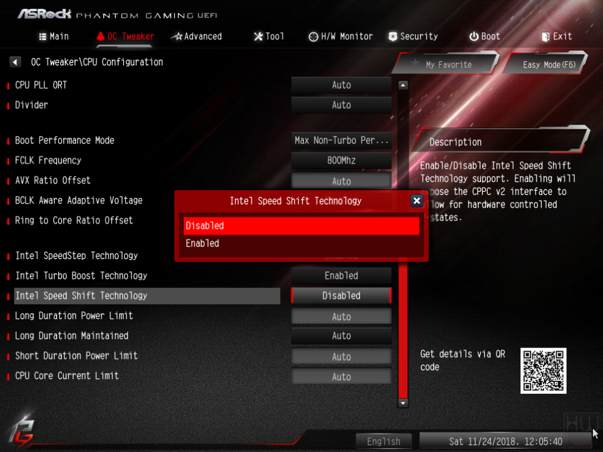Click the scrollbar down arrow
Image resolution: width=603 pixels, height=452 pixels.
(403, 403)
